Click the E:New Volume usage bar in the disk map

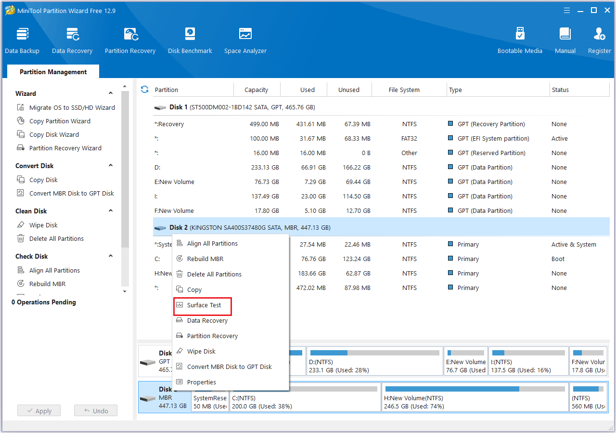point(465,353)
